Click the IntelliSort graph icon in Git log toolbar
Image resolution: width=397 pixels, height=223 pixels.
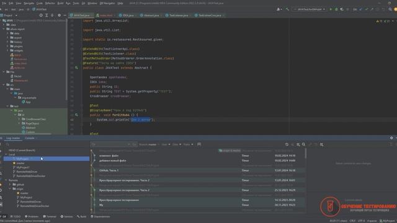[298, 144]
